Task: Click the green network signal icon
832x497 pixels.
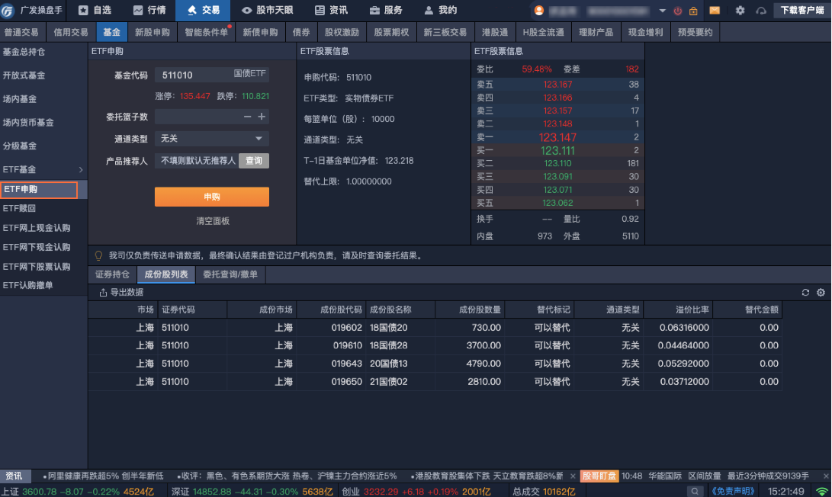Action: (821, 491)
